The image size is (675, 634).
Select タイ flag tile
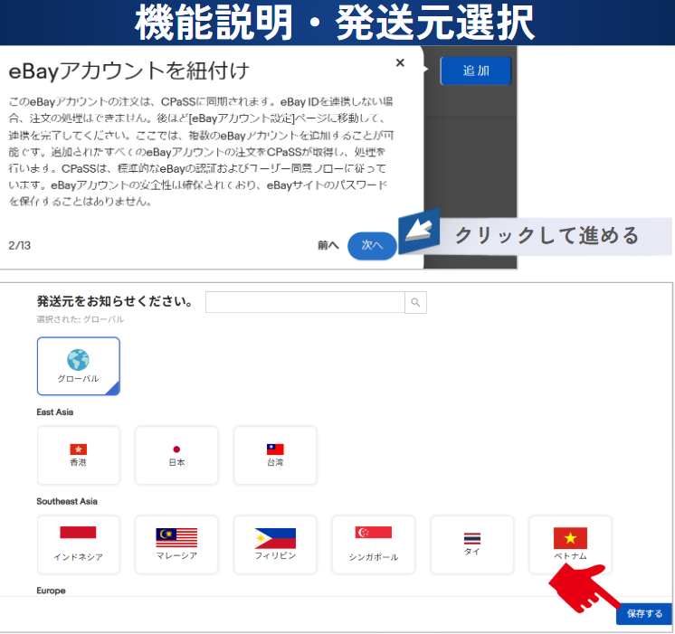coord(472,544)
